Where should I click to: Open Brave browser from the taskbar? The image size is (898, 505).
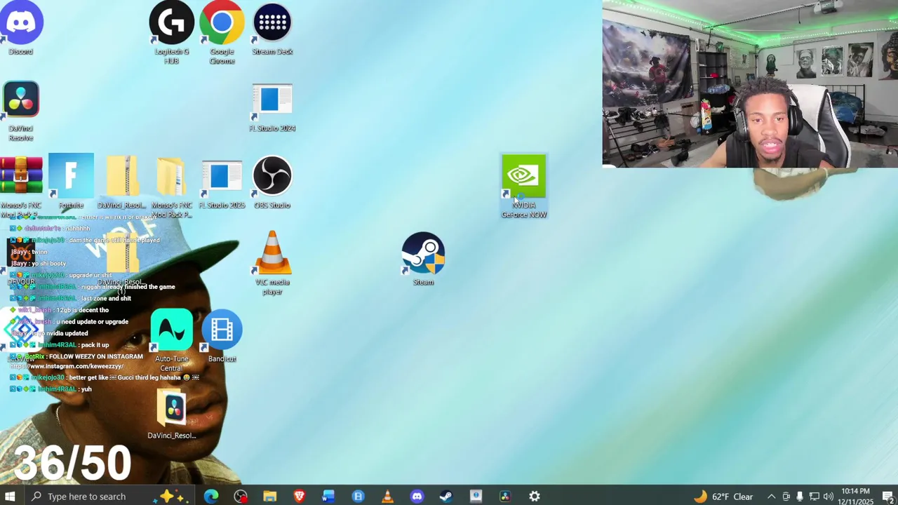tap(300, 497)
